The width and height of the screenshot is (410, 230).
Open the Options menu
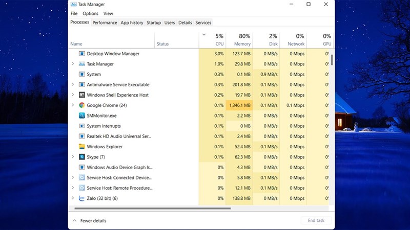pyautogui.click(x=90, y=13)
